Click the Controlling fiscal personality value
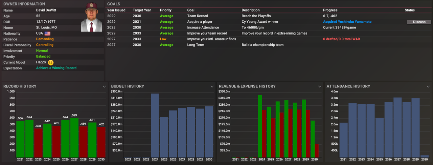The width and height of the screenshot is (433, 165). [45, 45]
